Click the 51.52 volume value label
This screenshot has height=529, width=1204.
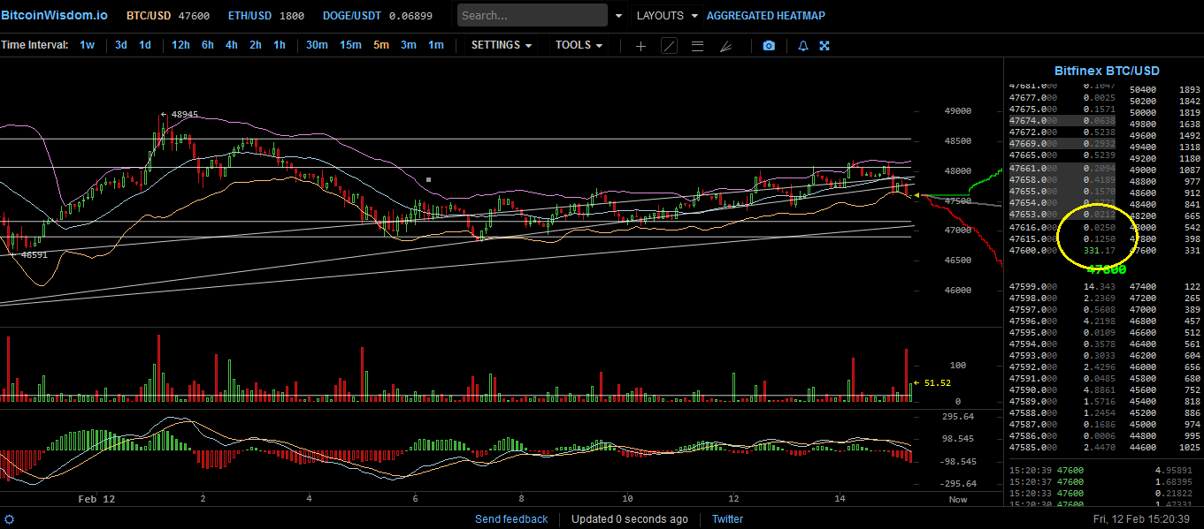[x=937, y=382]
